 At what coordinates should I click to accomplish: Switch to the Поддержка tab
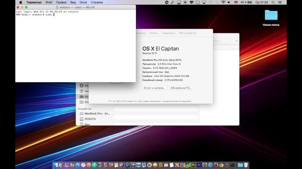pyautogui.click(x=168, y=33)
